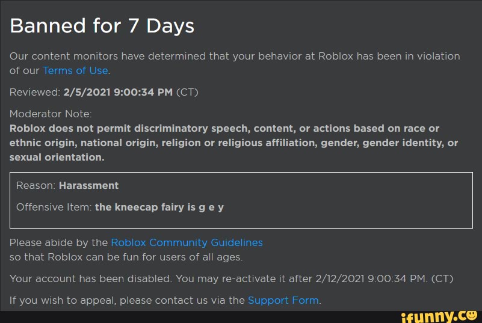This screenshot has height=323, width=482.
Task: Click the reviewed timestamp 2/5/2021 9:00:34 PM
Action: tap(117, 92)
